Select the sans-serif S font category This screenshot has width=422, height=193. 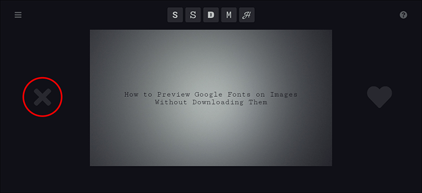pos(175,15)
